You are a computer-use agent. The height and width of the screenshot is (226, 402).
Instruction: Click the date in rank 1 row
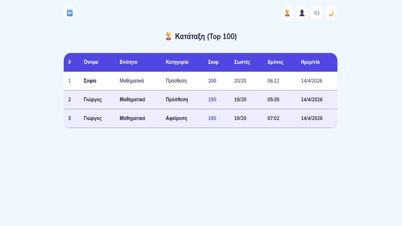tap(312, 81)
